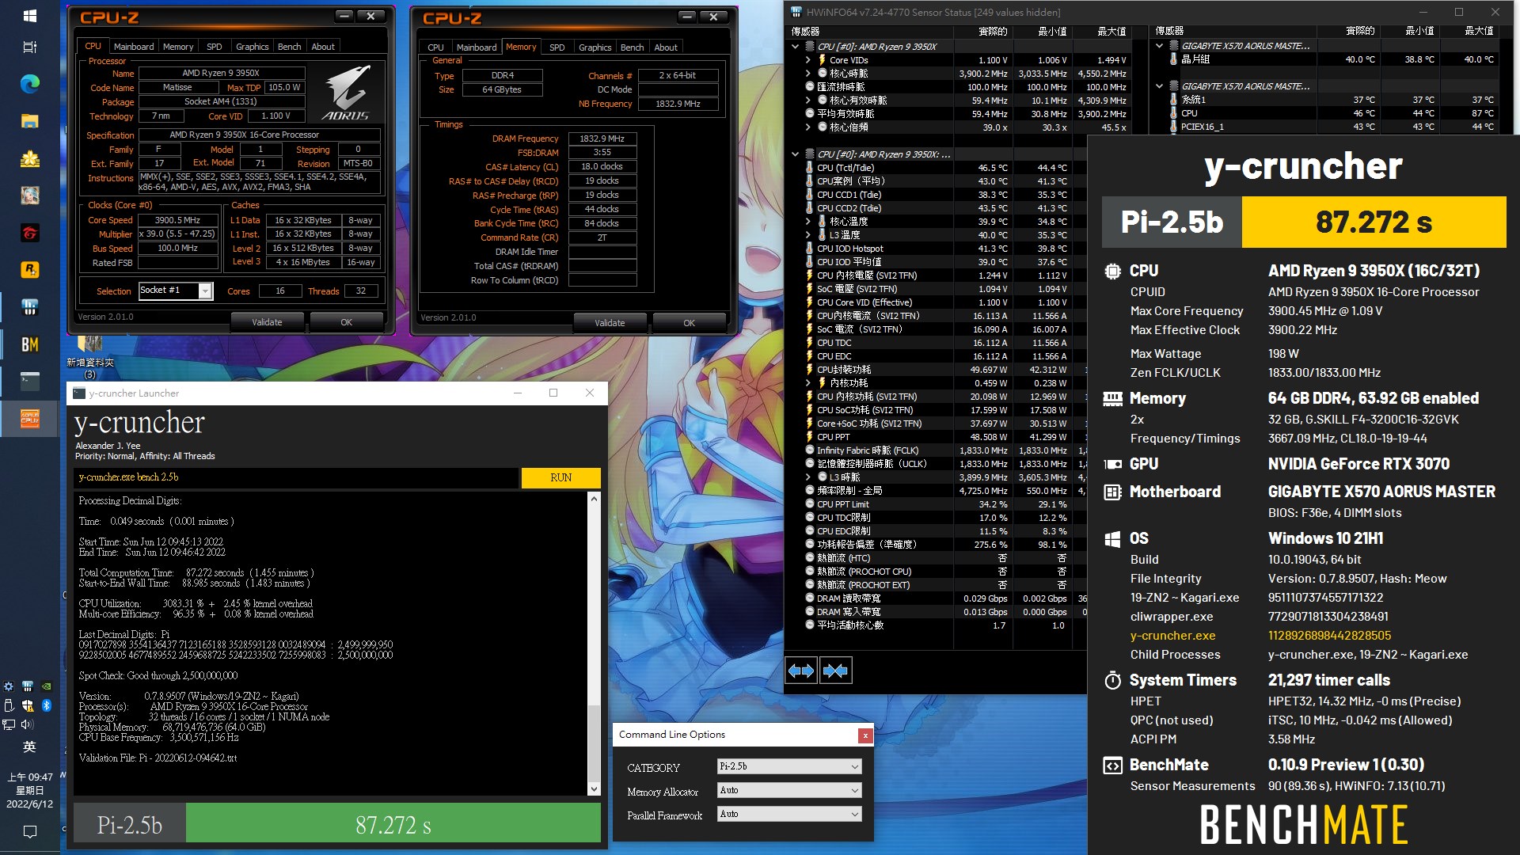The image size is (1520, 855).
Task: Expand L3 時脈 row in HWiNFO
Action: [x=808, y=477]
